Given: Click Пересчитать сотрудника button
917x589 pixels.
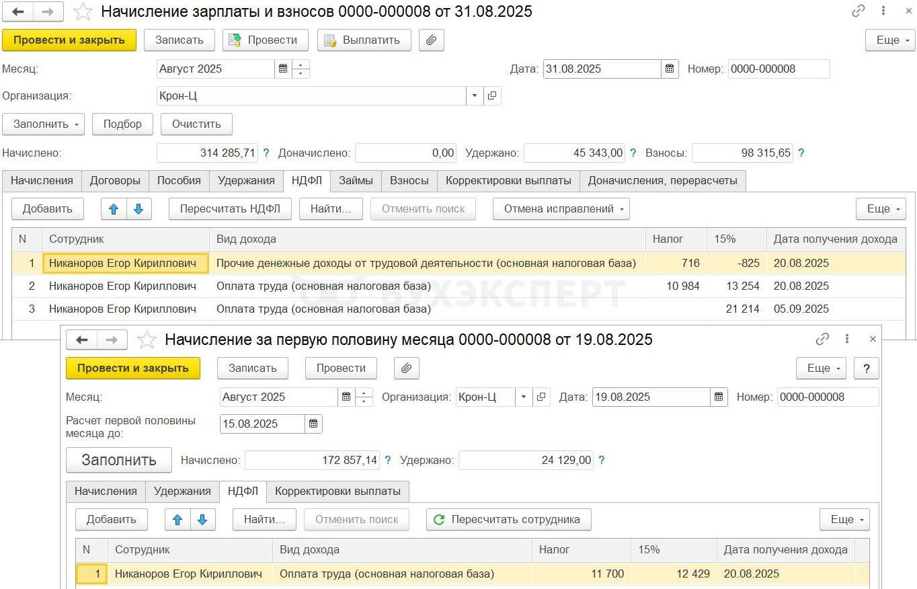Looking at the screenshot, I should click(x=508, y=519).
